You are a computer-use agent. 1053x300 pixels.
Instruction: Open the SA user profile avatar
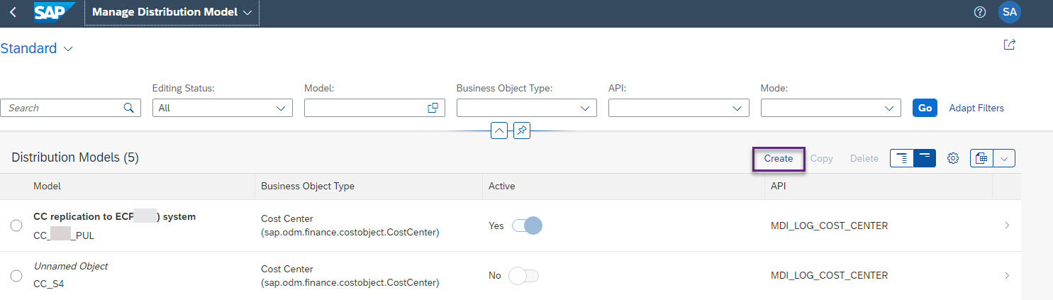(1009, 13)
